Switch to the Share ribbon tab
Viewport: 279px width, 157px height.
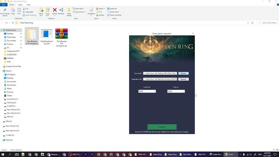(20, 5)
